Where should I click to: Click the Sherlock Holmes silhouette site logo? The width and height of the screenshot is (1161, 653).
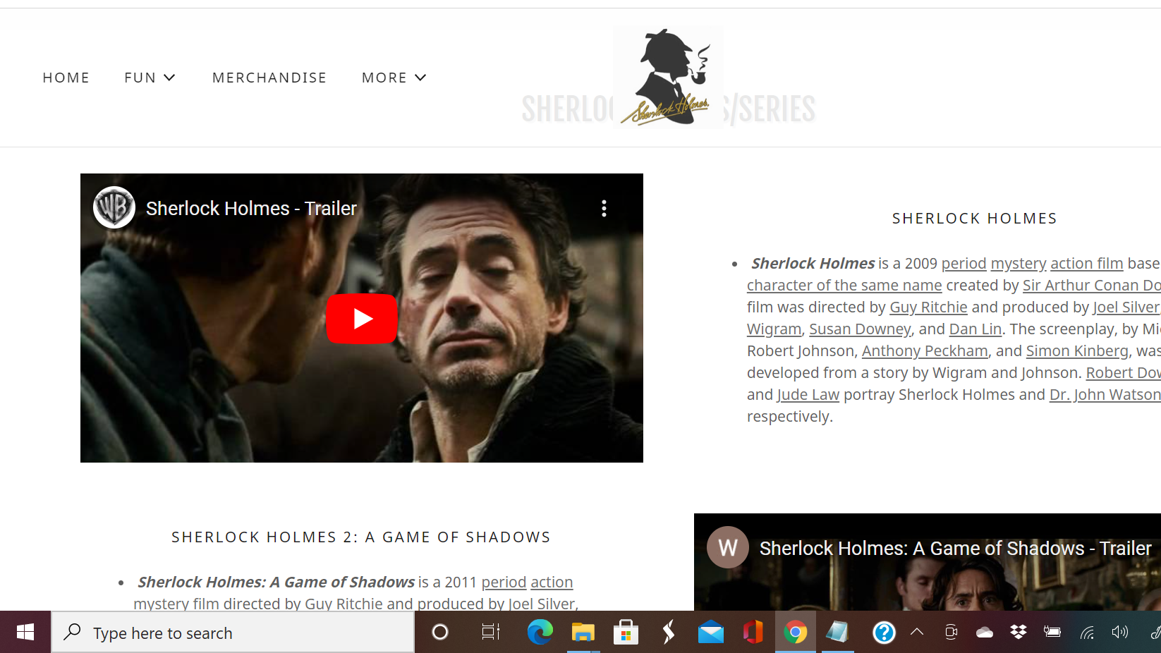(668, 77)
